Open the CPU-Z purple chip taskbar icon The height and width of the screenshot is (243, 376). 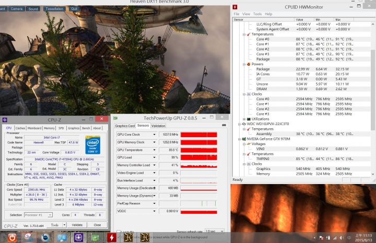coord(78,237)
